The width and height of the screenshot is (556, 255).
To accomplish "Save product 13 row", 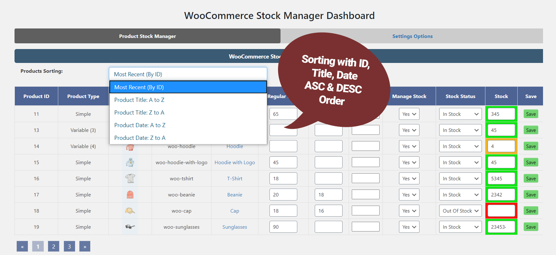I will 531,130.
